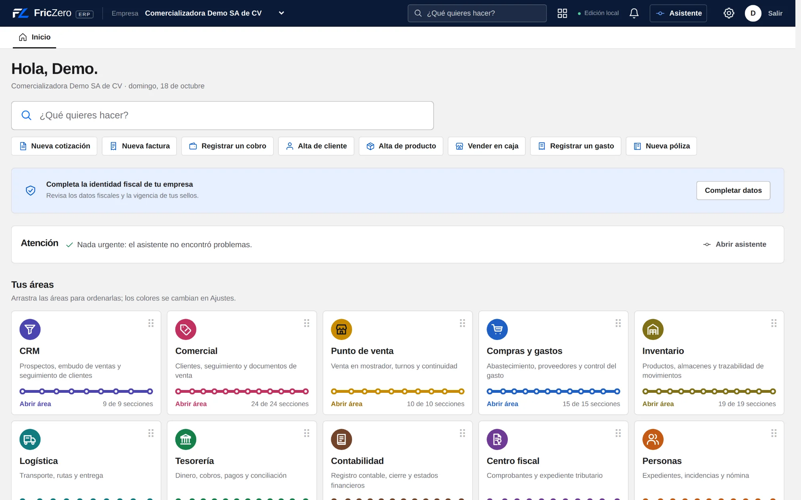Open the Contabilidad ledger icon
This screenshot has height=500, width=801.
pyautogui.click(x=342, y=440)
